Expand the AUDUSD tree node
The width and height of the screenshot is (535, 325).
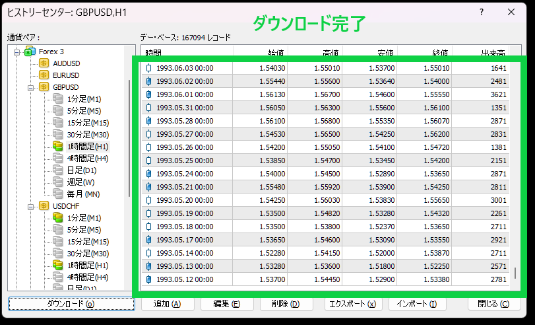tap(30, 63)
